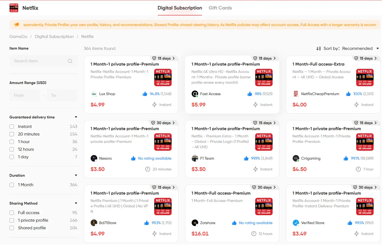This screenshot has width=382, height=245.
Task: Click the From amount input field
Action: 24,95
